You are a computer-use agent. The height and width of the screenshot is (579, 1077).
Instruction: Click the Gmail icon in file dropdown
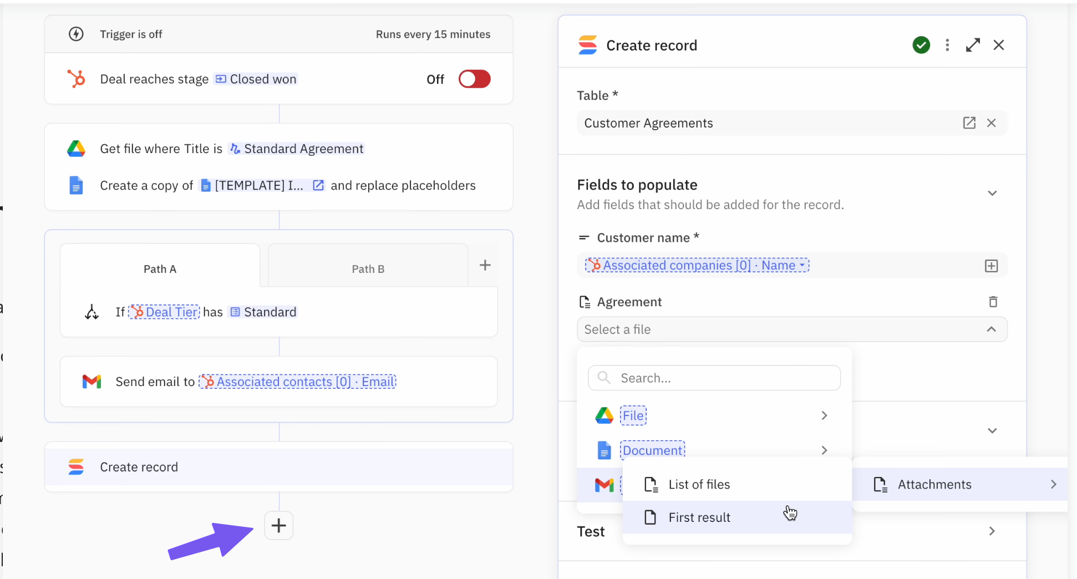click(x=604, y=485)
